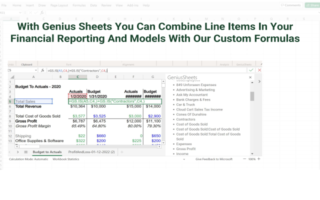Switch to the Data tab
320x200 pixels.
pyautogui.click(x=93, y=5)
